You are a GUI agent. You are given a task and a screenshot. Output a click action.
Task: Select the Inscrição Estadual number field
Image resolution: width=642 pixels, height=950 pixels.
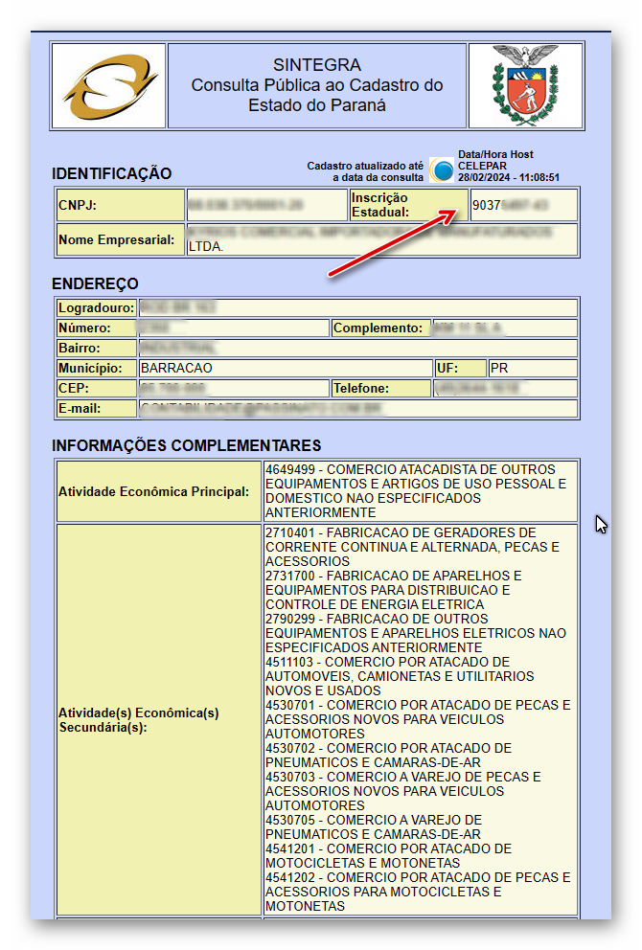coord(523,205)
